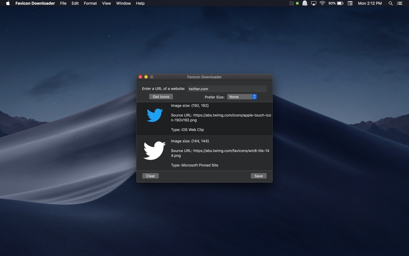Click the battery status icon

pyautogui.click(x=340, y=3)
